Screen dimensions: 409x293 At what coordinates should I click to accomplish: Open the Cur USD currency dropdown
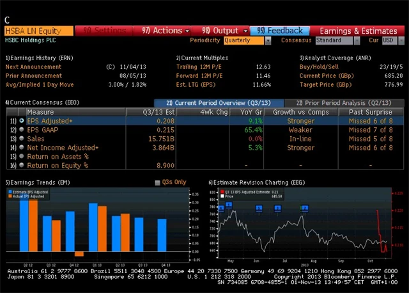[x=389, y=40]
